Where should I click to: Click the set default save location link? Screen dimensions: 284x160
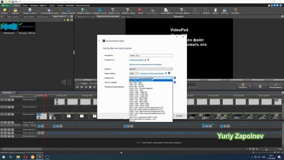coord(145,64)
